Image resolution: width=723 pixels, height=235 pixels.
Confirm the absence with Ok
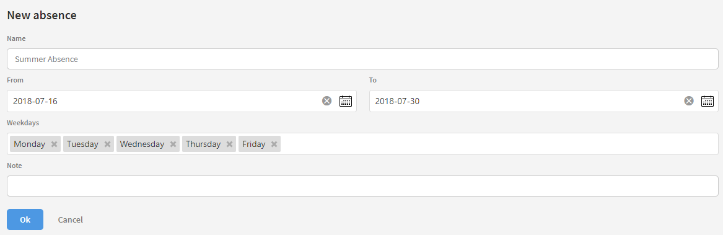tap(25, 219)
